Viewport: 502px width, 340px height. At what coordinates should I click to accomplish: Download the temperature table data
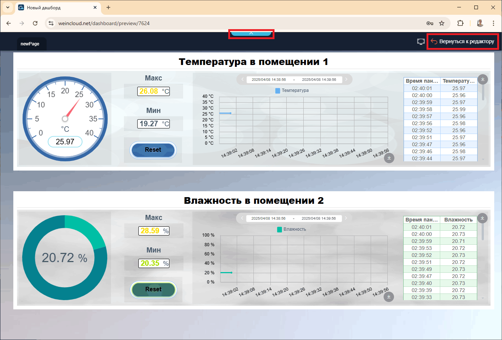coord(482,79)
